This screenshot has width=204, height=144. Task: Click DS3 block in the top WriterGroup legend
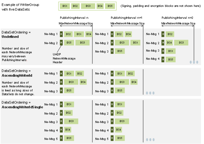click(x=88, y=6)
